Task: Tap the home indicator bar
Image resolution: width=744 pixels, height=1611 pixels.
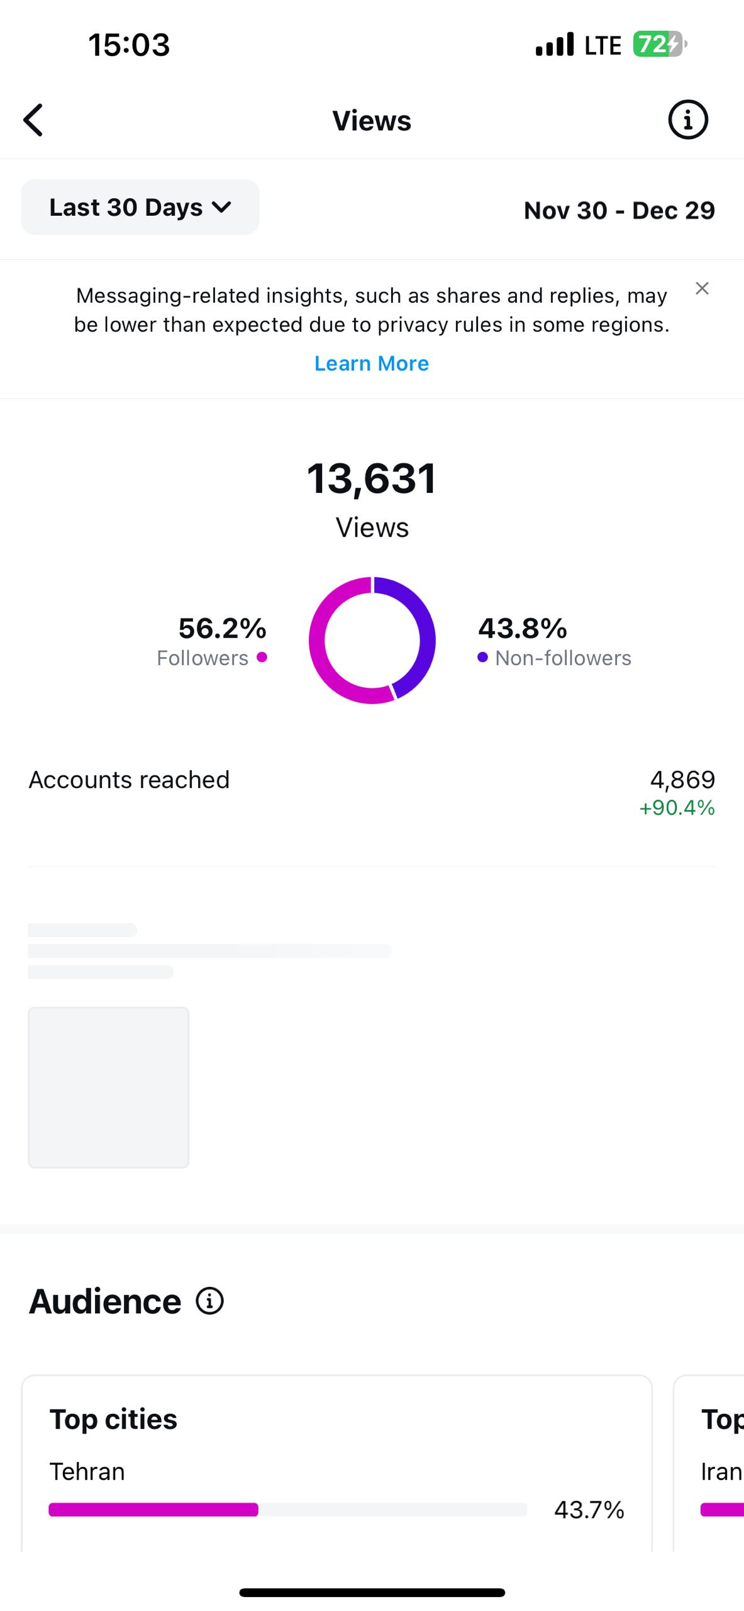Action: point(372,1593)
